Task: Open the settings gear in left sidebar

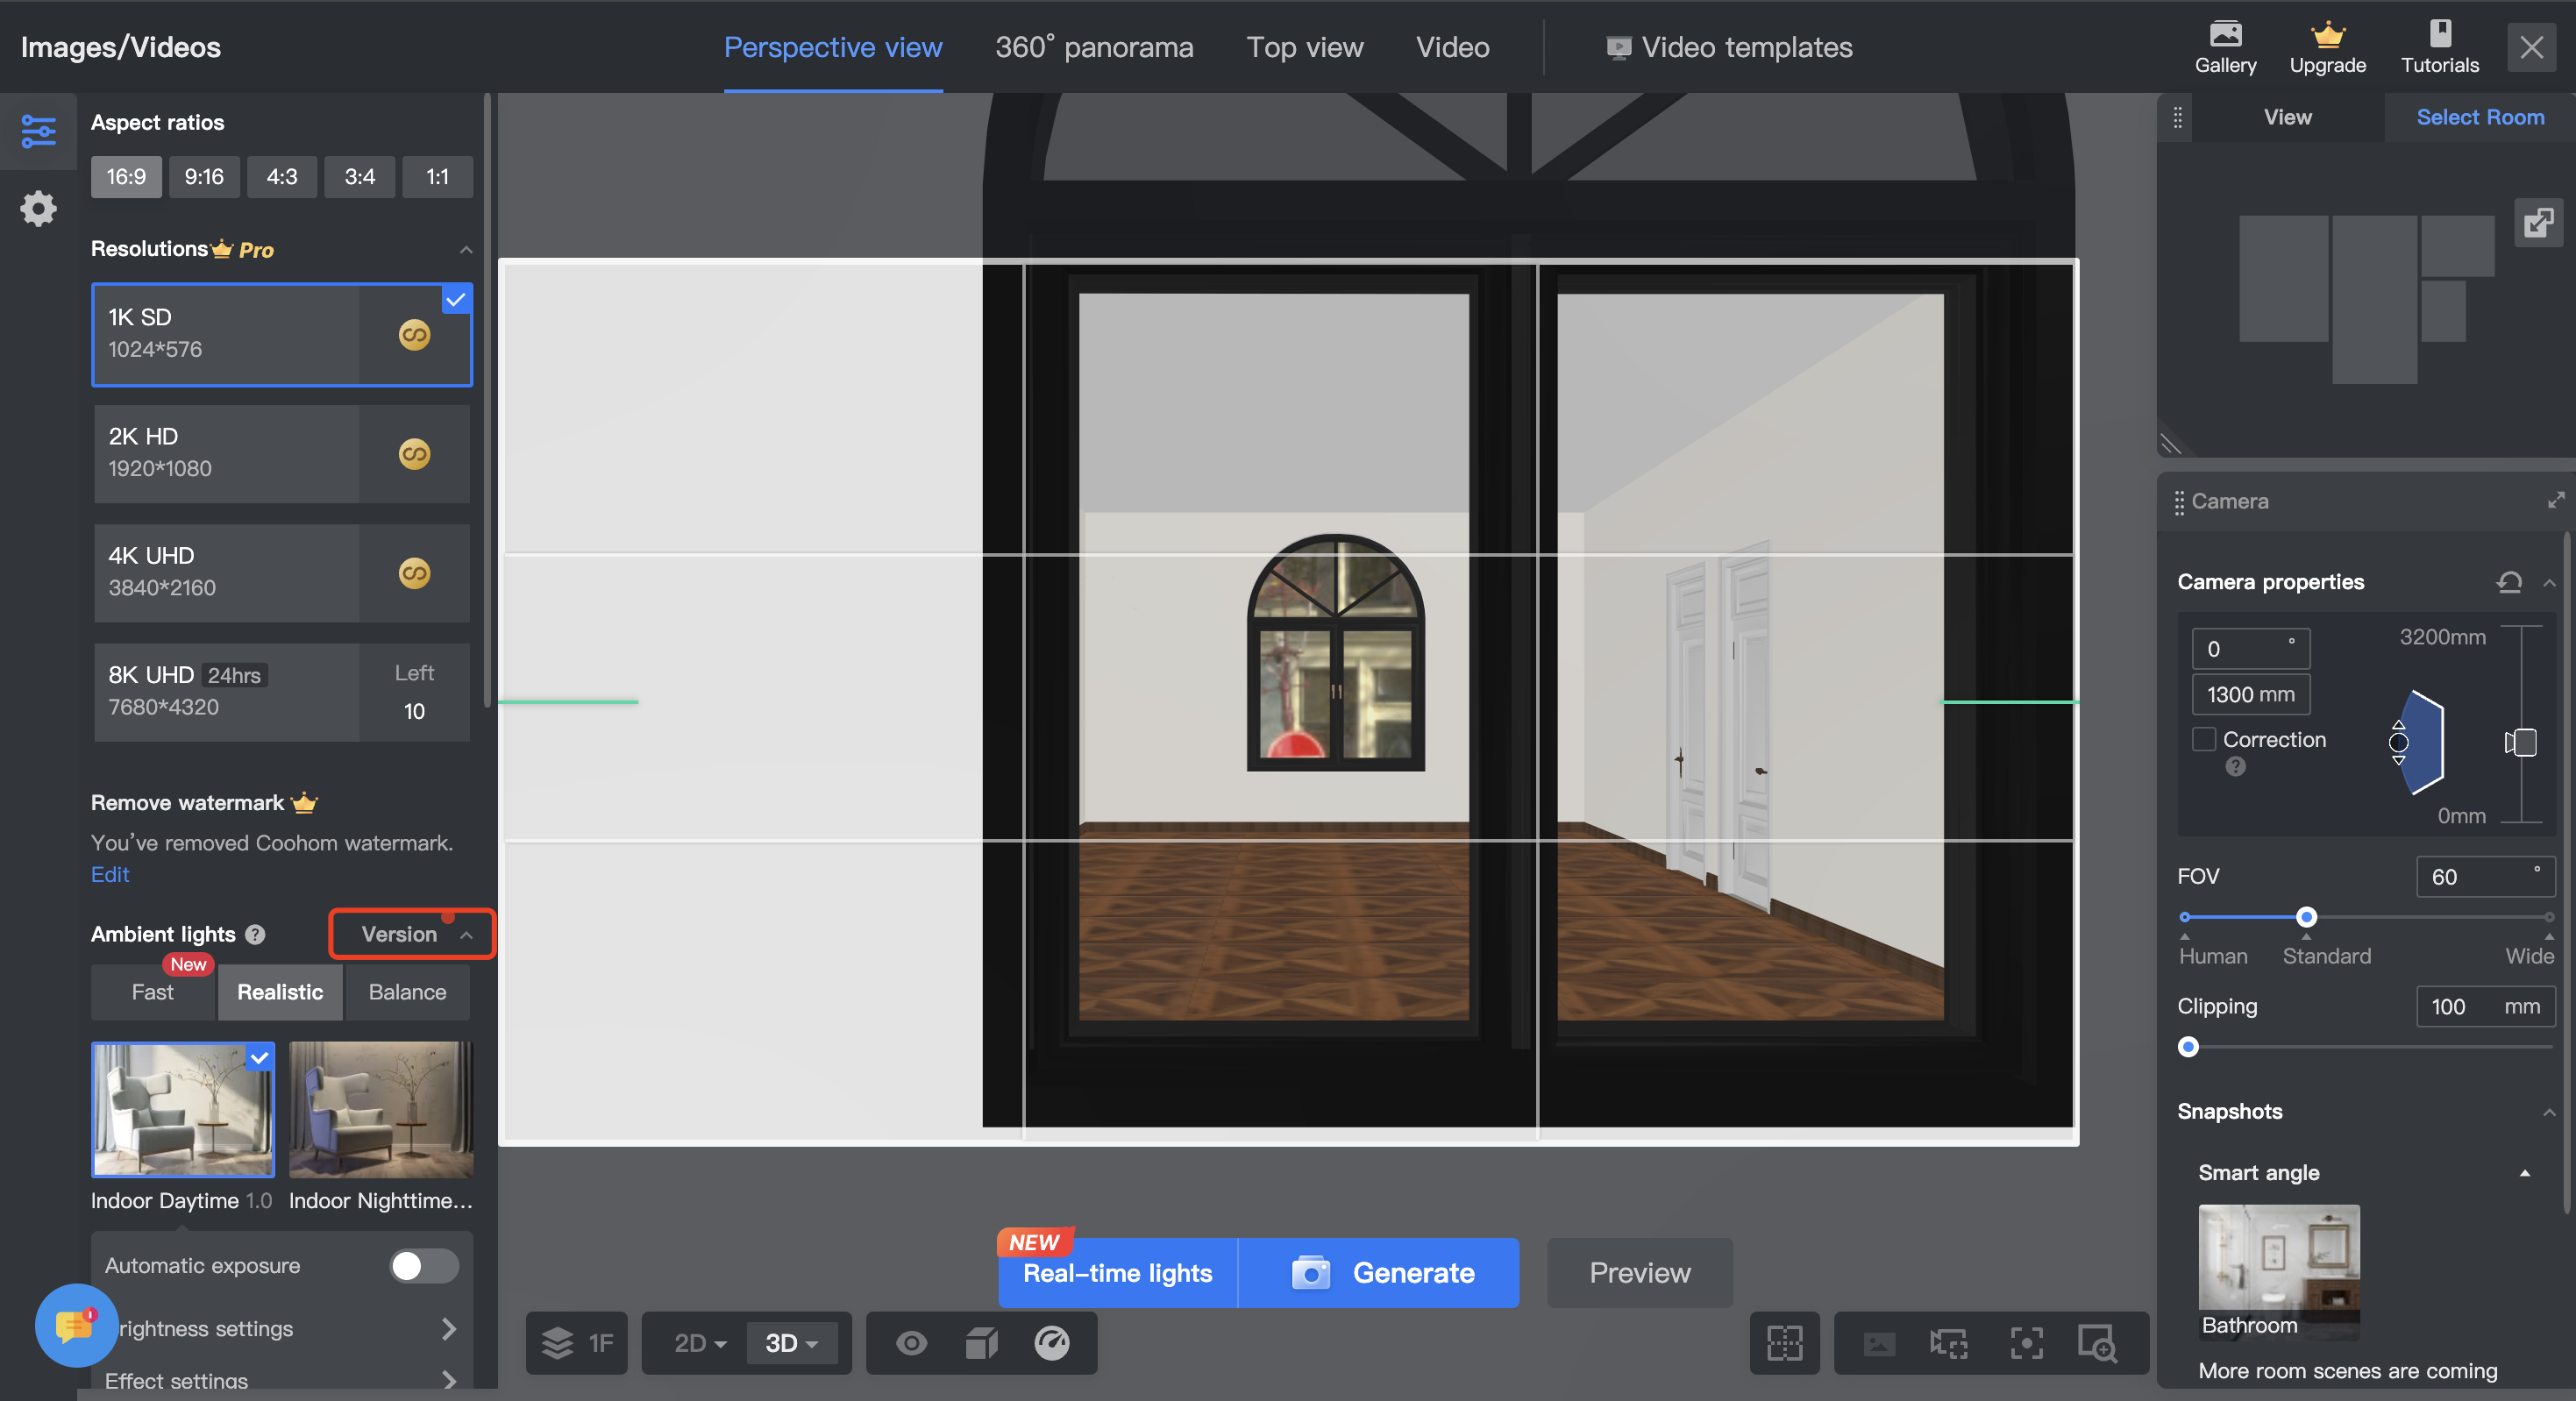Action: [38, 208]
